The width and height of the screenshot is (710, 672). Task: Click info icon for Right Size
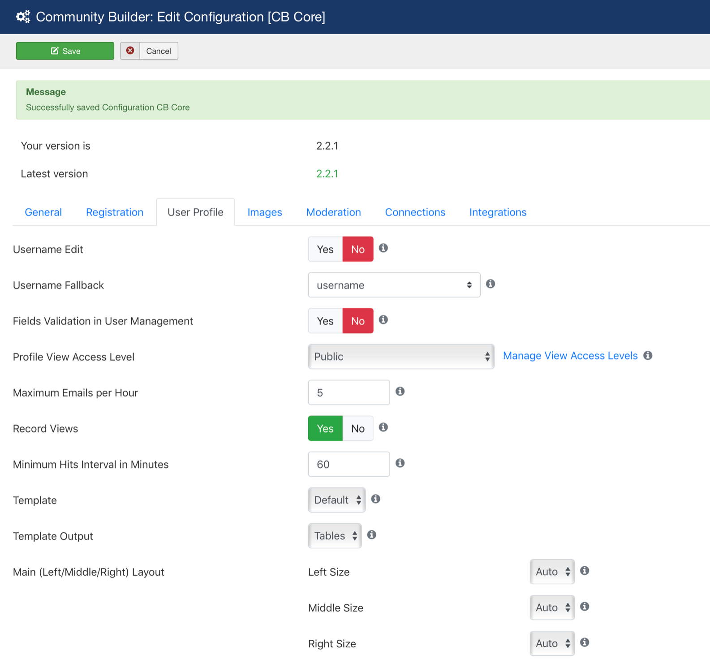pyautogui.click(x=585, y=642)
